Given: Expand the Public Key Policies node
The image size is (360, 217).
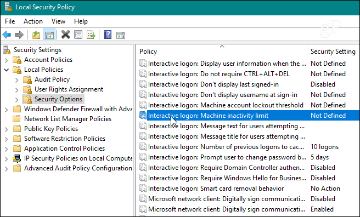Looking at the screenshot, I should [7, 129].
